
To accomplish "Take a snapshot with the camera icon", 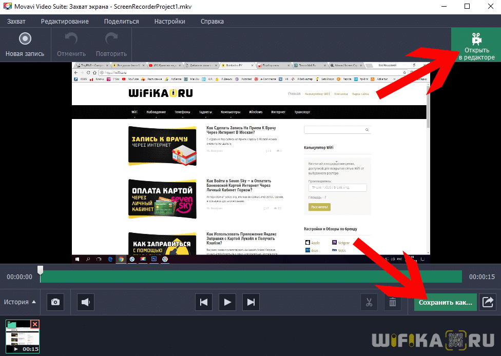I will [55, 302].
